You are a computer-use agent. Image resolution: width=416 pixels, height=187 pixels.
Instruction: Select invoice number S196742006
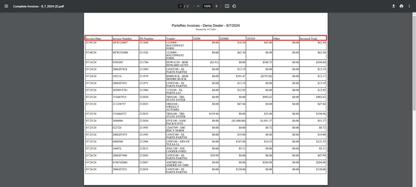click(120, 162)
